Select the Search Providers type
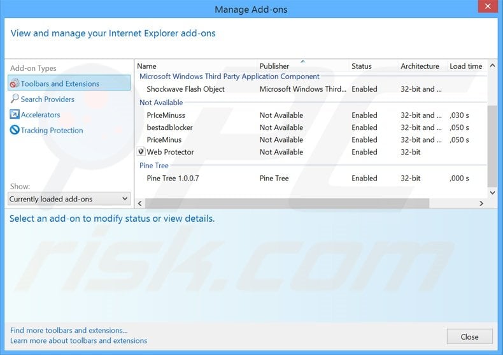The height and width of the screenshot is (355, 503). (x=48, y=99)
